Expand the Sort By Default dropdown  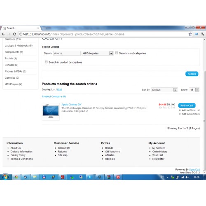coord(164,90)
